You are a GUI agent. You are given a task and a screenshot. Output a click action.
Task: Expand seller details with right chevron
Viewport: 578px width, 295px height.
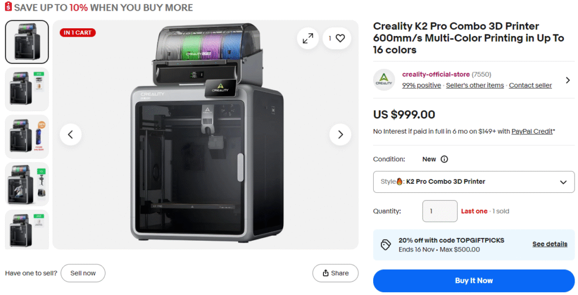click(568, 80)
